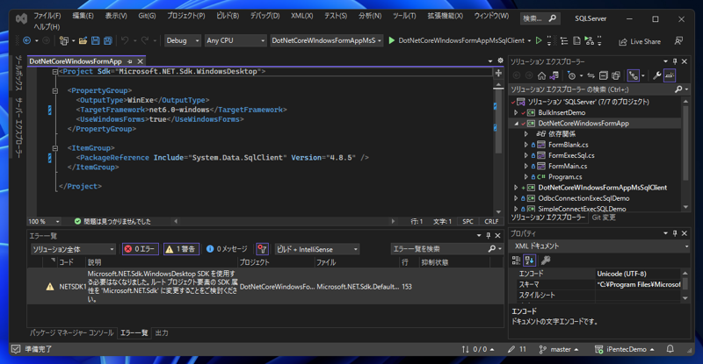Select the Program.cs file in Solution Explorer

point(565,177)
